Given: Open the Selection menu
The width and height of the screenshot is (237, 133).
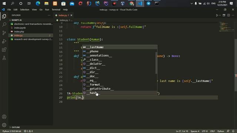Looking at the screenshot, I should [x=25, y=10].
